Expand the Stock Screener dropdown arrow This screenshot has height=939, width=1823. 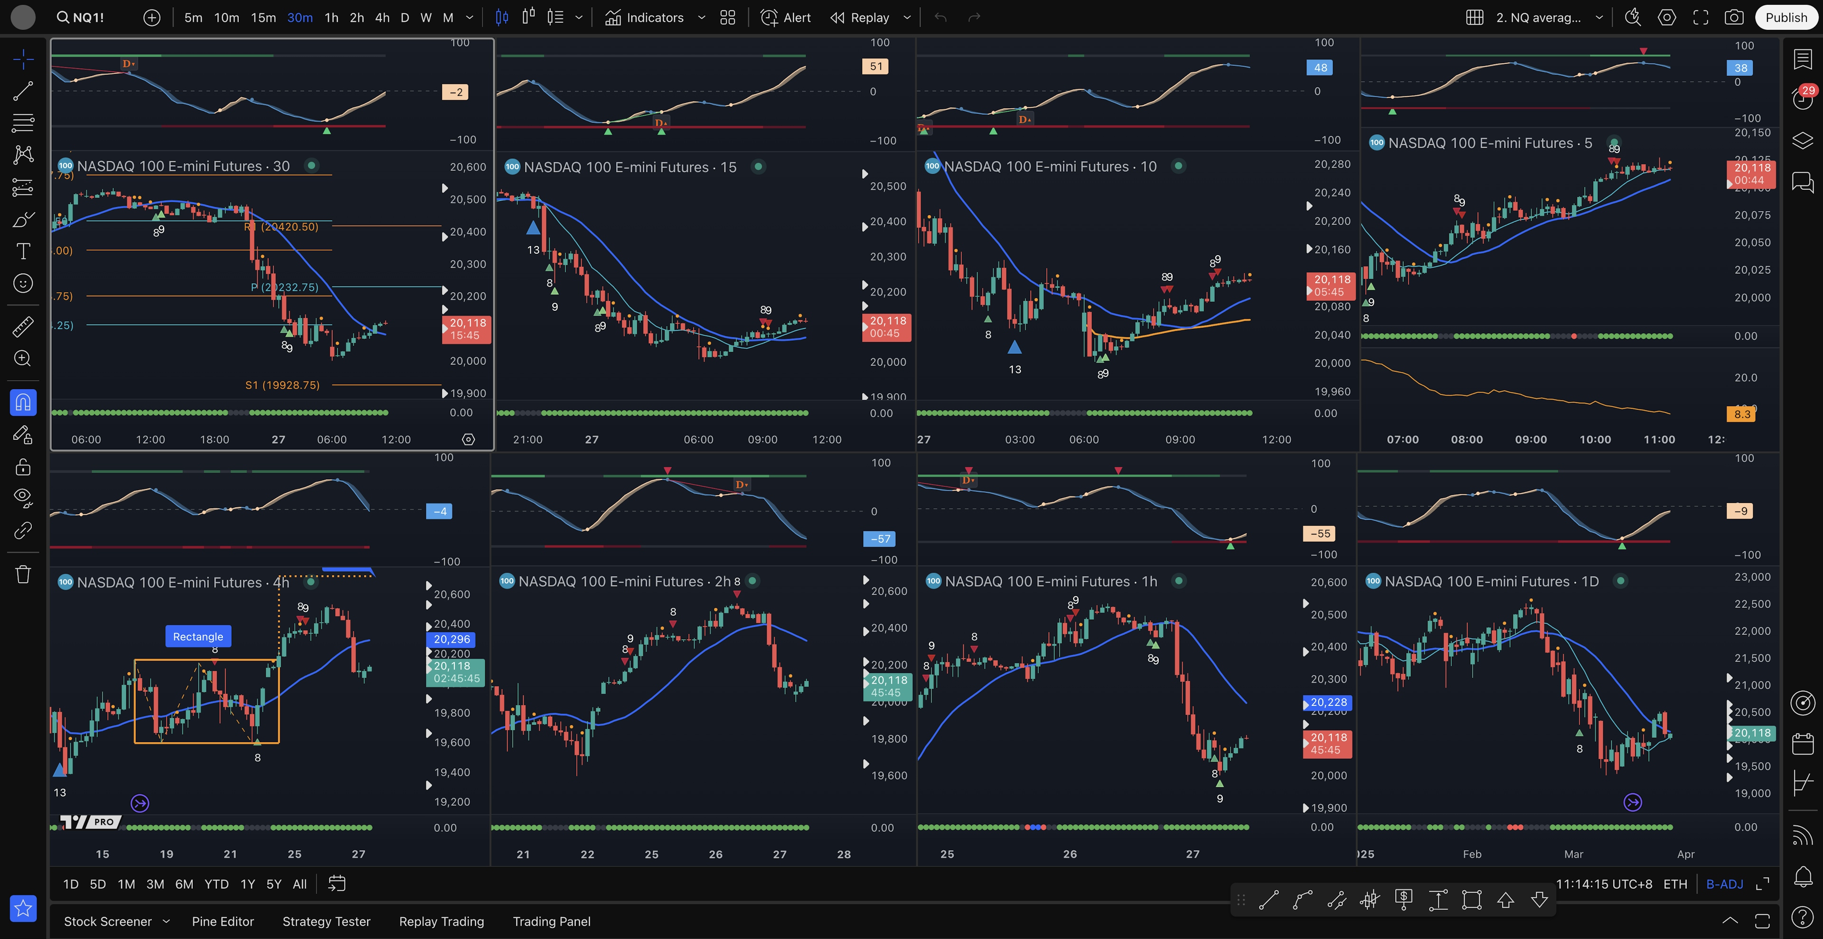(x=166, y=920)
